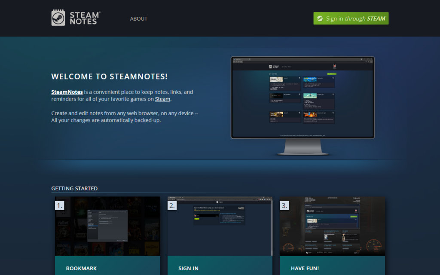Click the Steam link in the description text

[162, 99]
